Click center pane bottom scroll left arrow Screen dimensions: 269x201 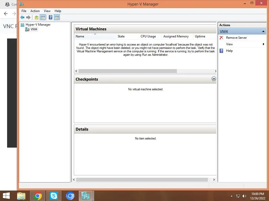(x=74, y=180)
